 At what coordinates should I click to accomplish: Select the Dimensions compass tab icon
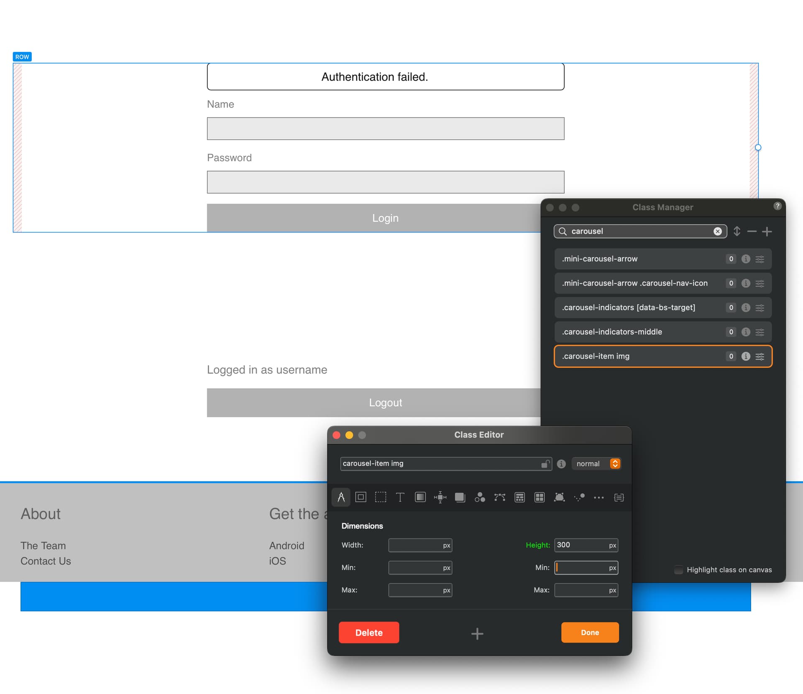click(x=341, y=497)
